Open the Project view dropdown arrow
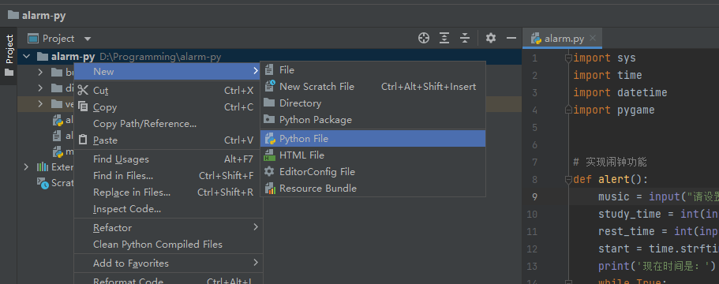This screenshot has width=719, height=284. pyautogui.click(x=88, y=39)
